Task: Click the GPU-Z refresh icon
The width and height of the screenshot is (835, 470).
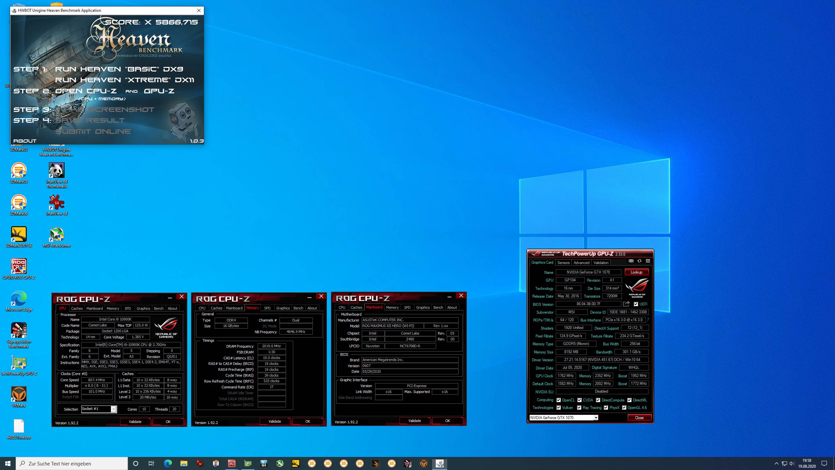Action: click(x=639, y=261)
